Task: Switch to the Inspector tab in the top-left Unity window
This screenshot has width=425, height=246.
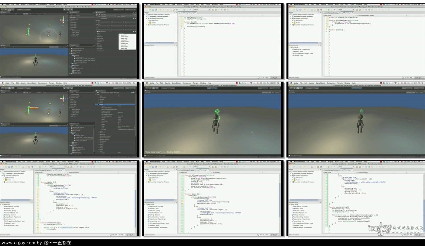Action: click(101, 12)
